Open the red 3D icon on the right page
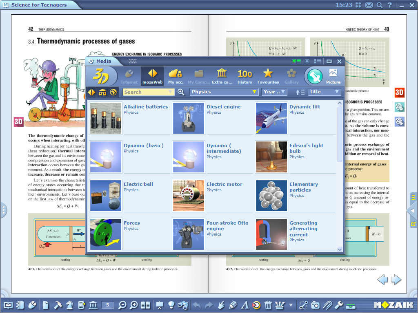The width and height of the screenshot is (418, 313). [399, 92]
